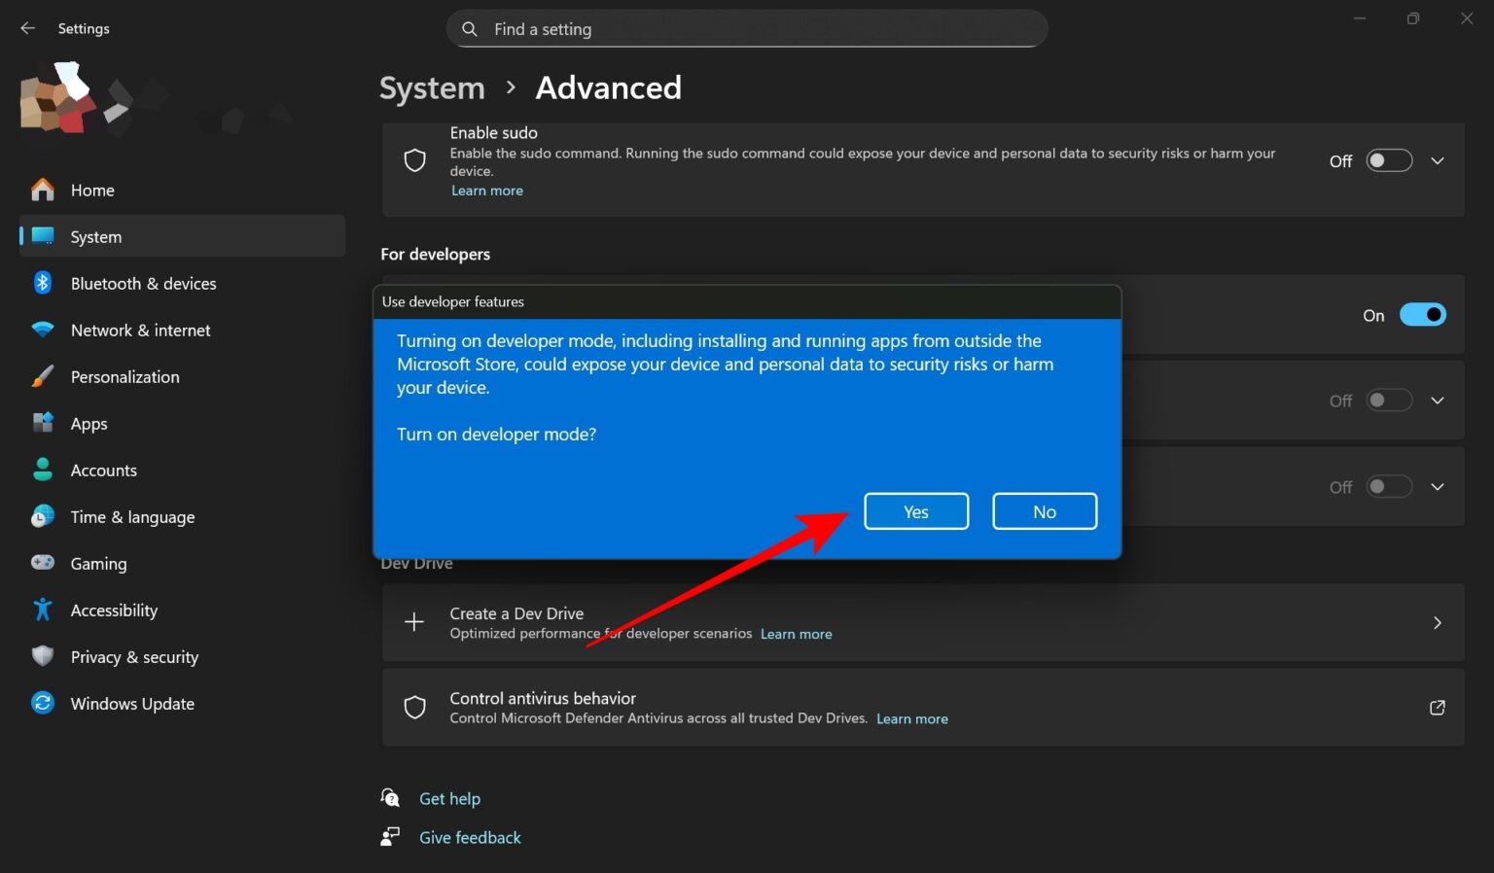This screenshot has width=1494, height=873.
Task: Click the Apps icon in sidebar
Action: pyautogui.click(x=43, y=423)
